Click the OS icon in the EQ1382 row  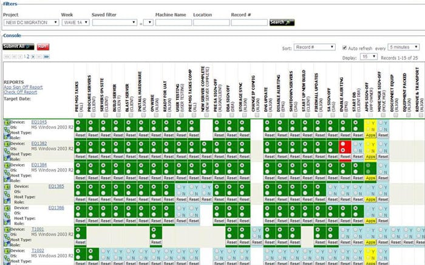point(7,150)
